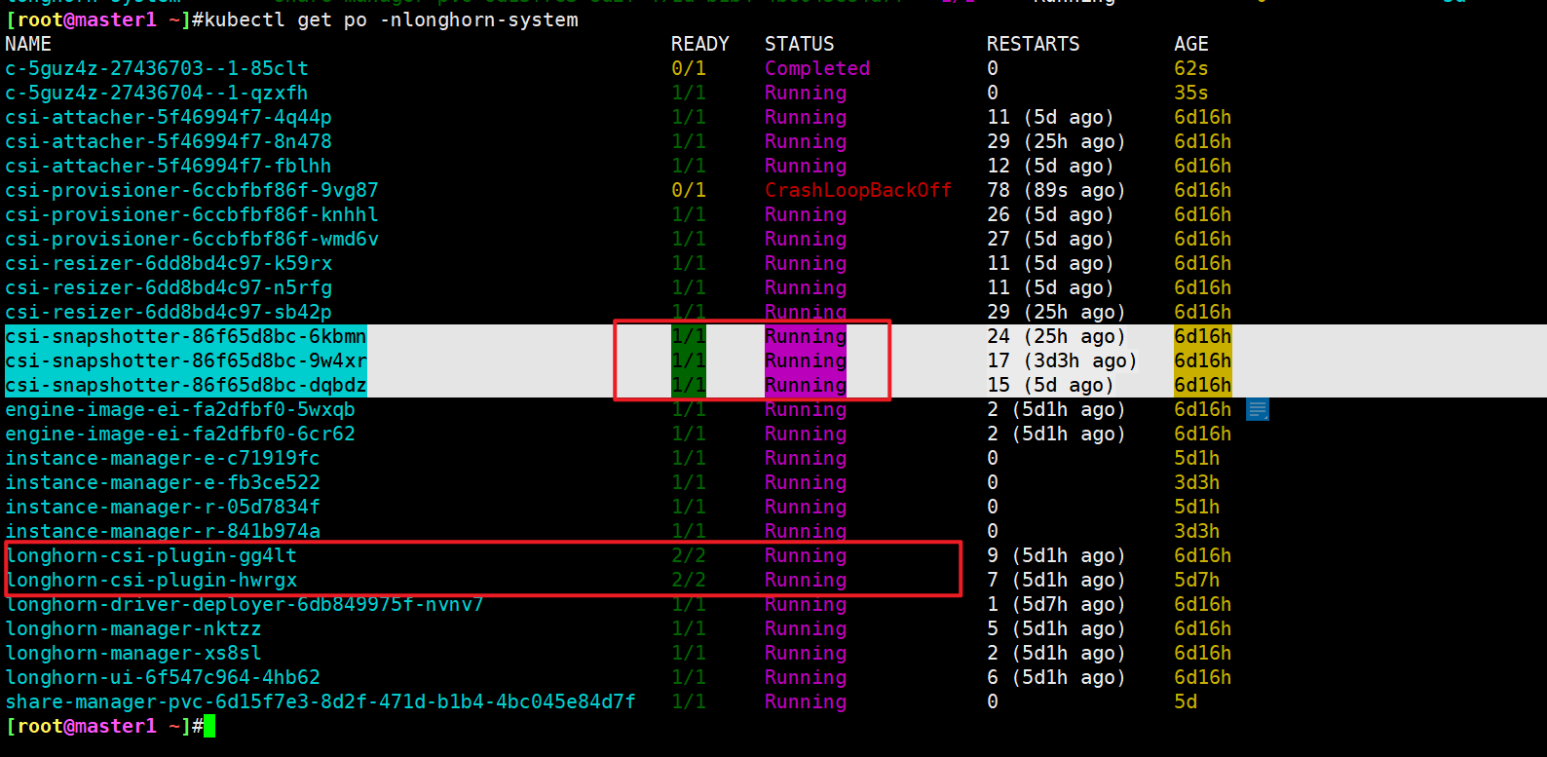Select the share-manager-pvc pod name
Image resolution: width=1547 pixels, height=757 pixels.
click(x=321, y=701)
